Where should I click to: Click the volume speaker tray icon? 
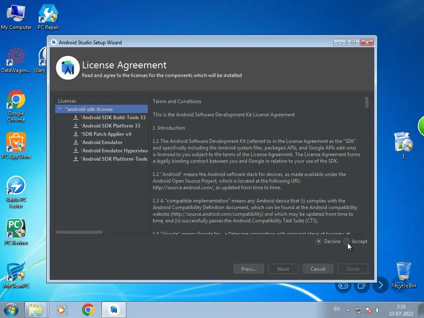[378, 310]
